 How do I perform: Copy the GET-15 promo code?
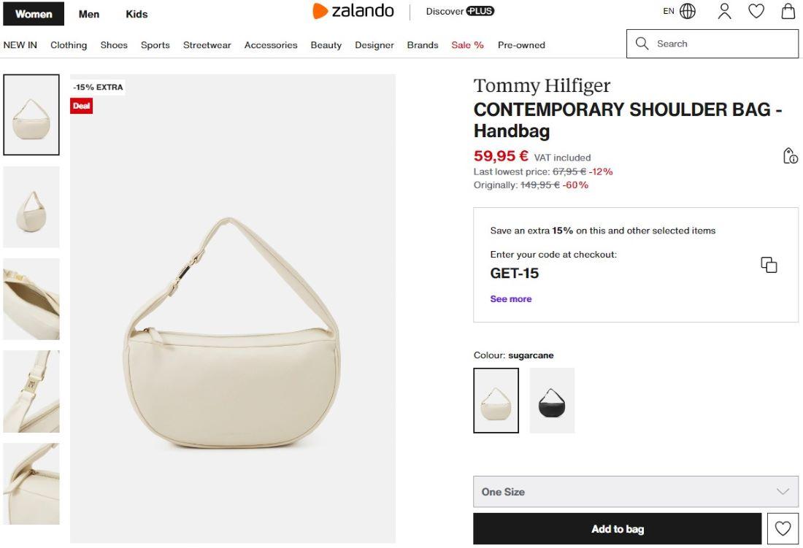(769, 265)
